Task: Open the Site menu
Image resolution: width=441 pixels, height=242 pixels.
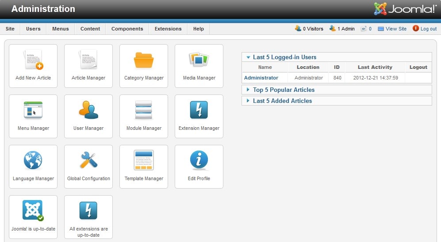Action: coord(10,29)
